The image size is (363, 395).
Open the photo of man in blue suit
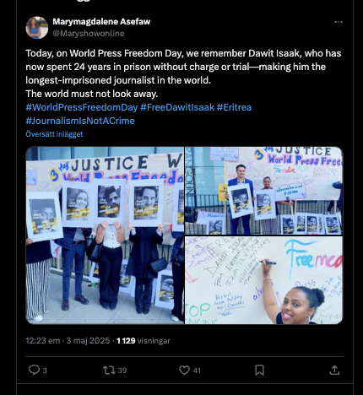[263, 191]
